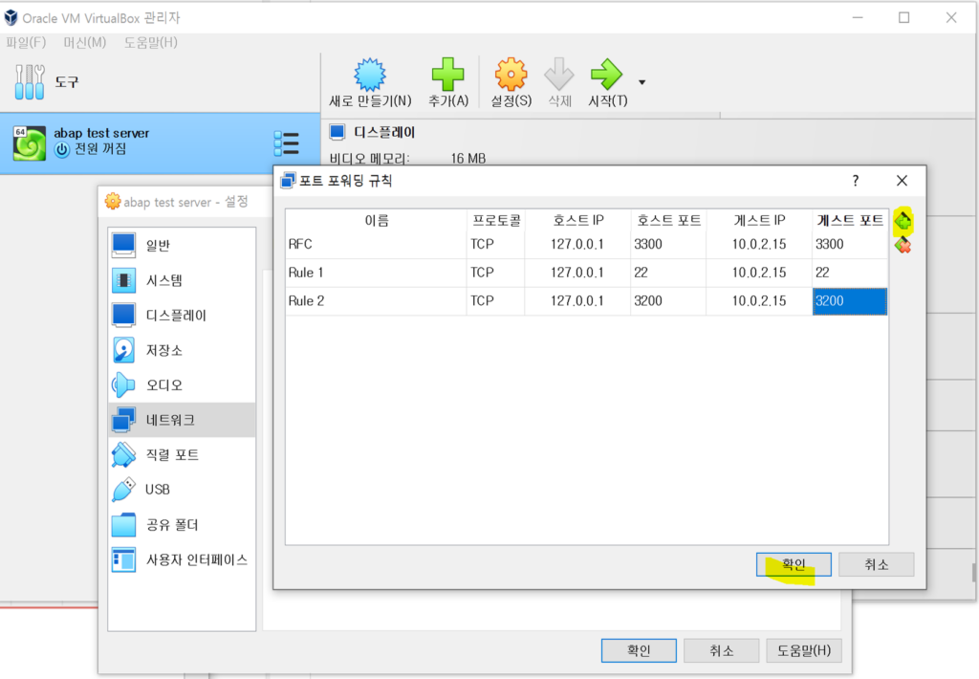Open Shared Folders (공유 폴더) category
The height and width of the screenshot is (679, 979).
click(x=182, y=524)
